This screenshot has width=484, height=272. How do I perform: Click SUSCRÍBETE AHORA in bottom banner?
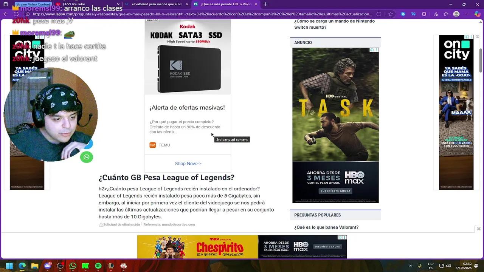[x=327, y=247]
